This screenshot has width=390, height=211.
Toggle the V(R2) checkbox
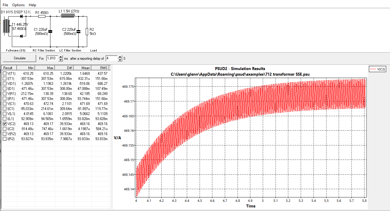point(4,134)
